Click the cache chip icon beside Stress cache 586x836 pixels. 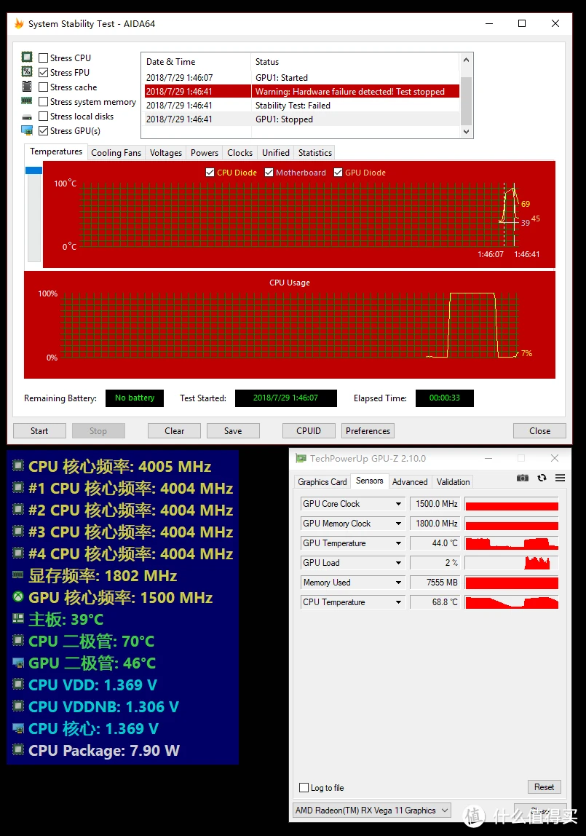(27, 87)
